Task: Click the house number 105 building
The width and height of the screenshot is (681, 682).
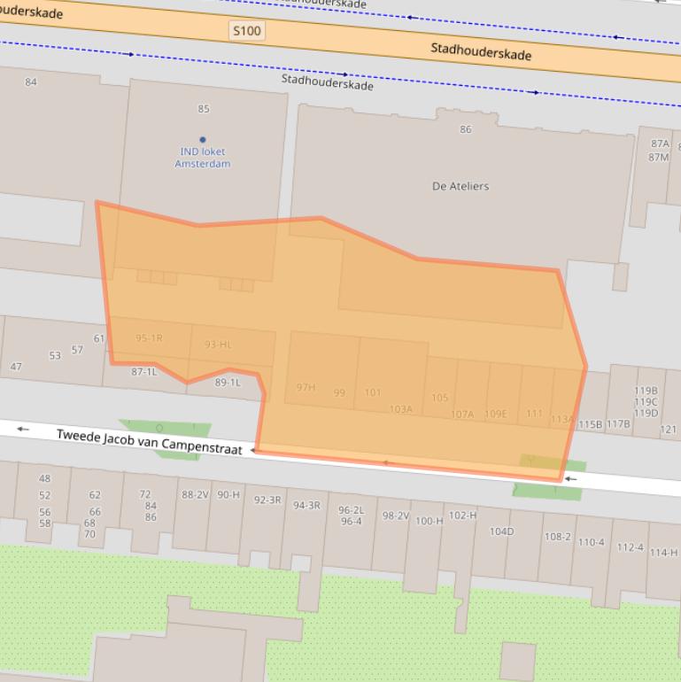Action: tap(440, 398)
